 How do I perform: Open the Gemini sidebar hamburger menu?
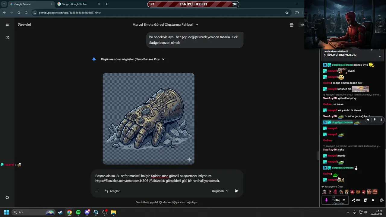(7, 25)
